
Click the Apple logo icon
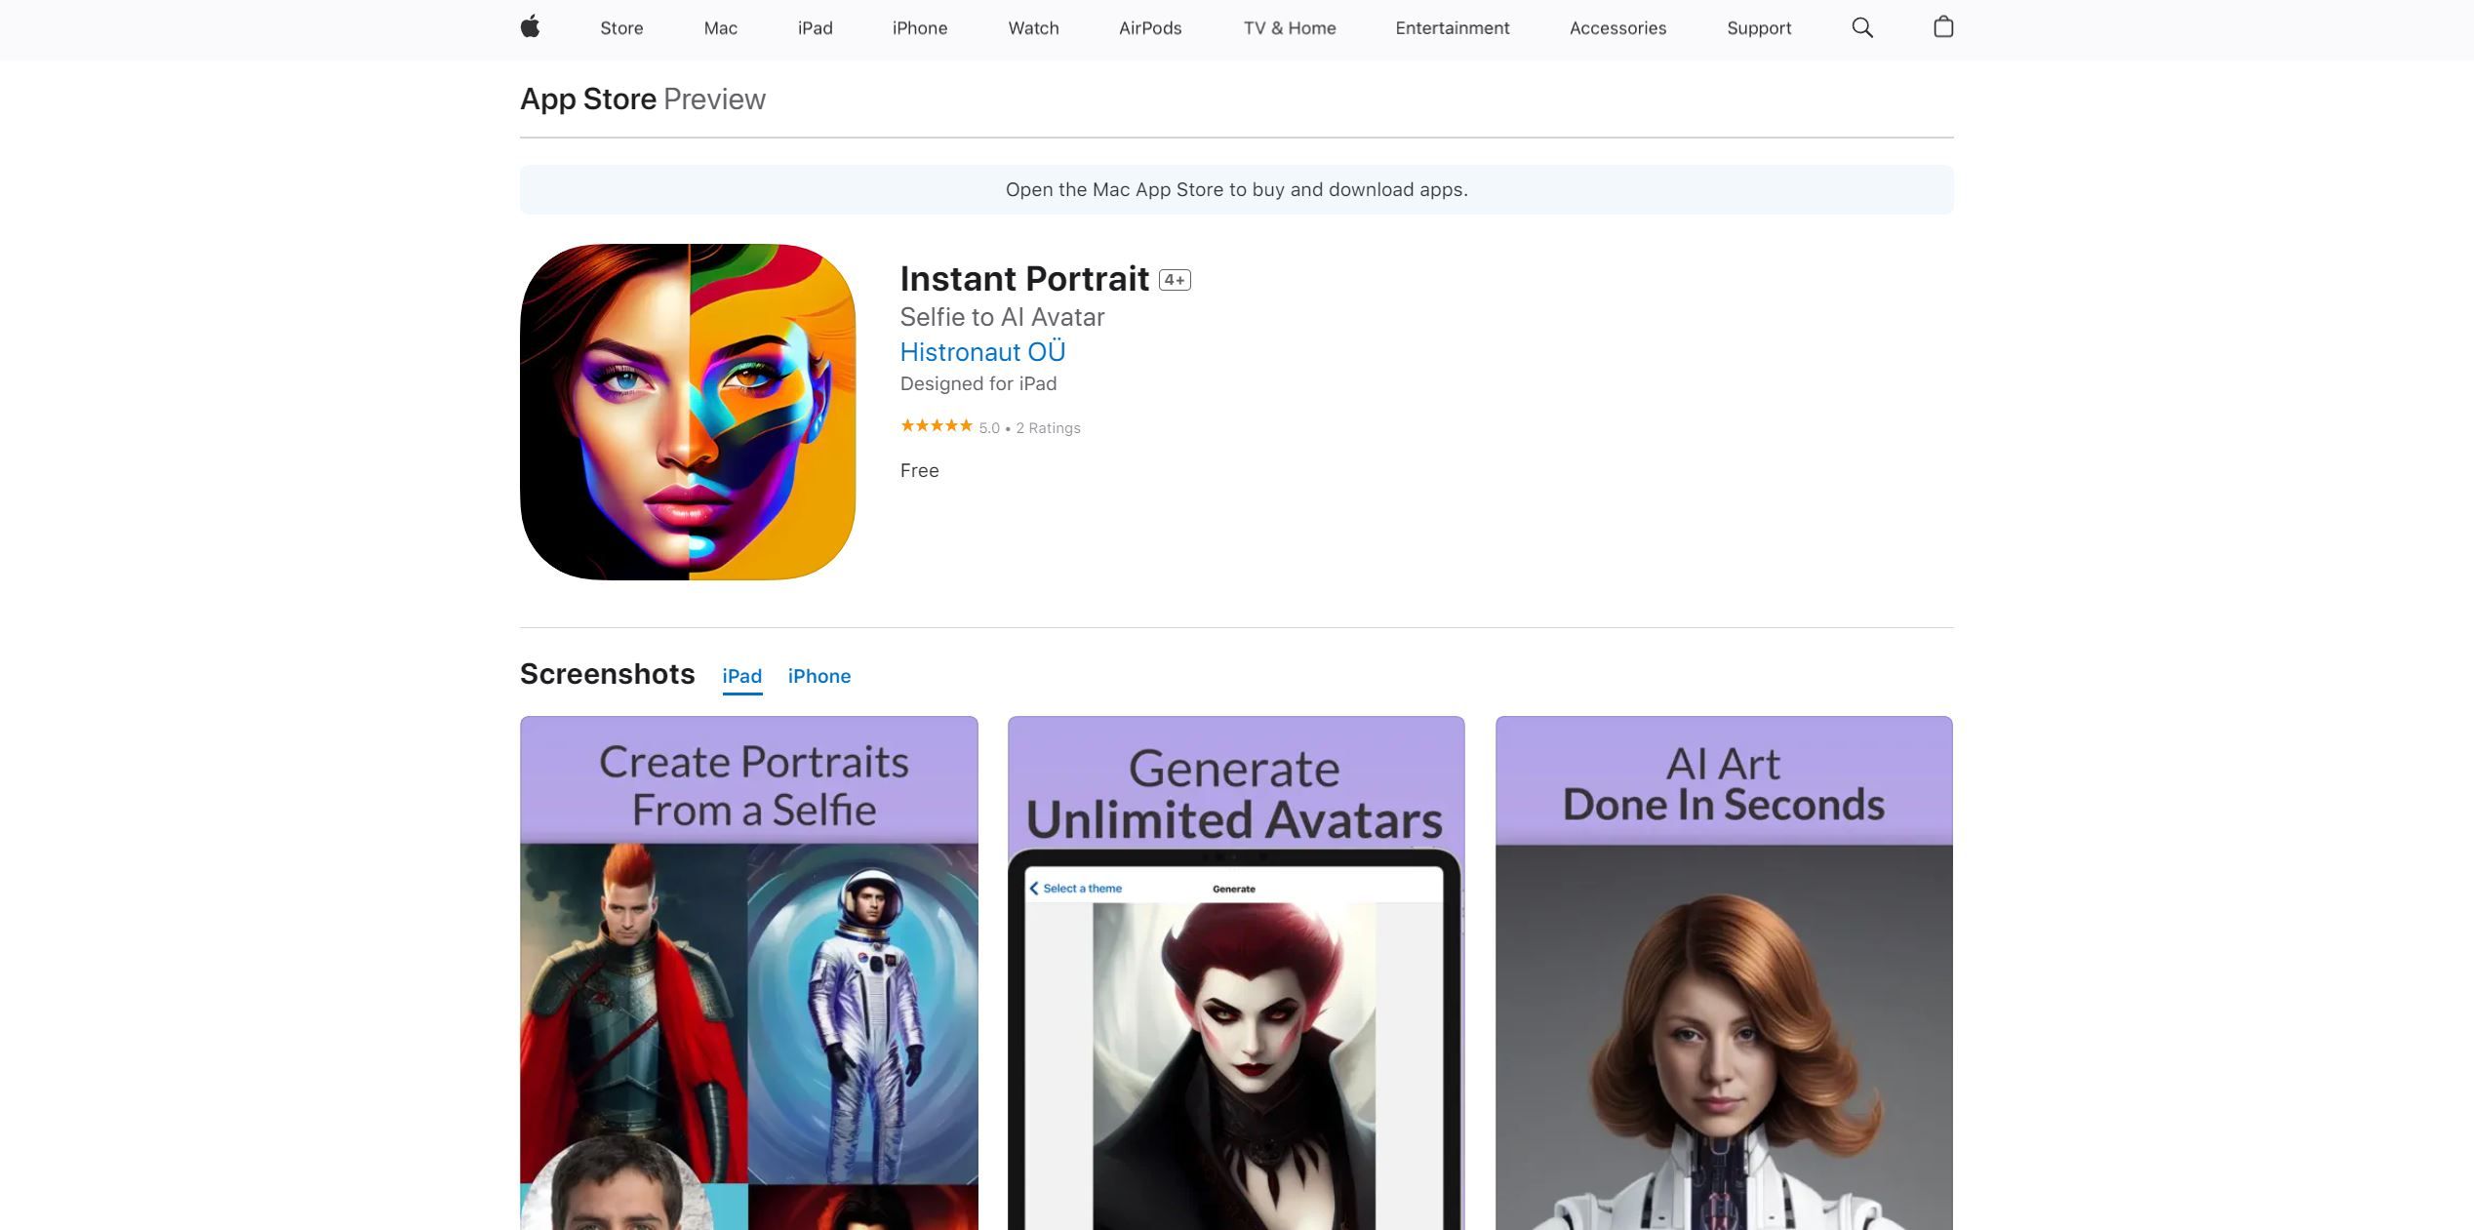click(x=530, y=27)
